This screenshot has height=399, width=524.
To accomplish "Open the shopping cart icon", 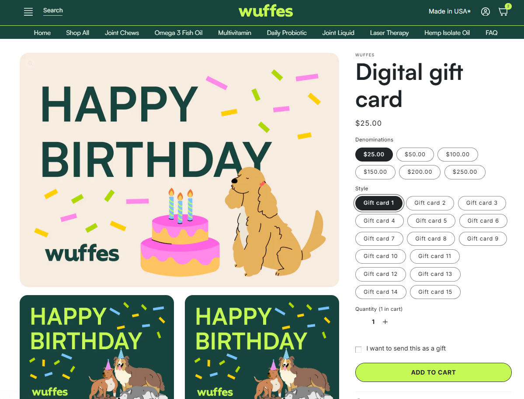I will tap(503, 12).
